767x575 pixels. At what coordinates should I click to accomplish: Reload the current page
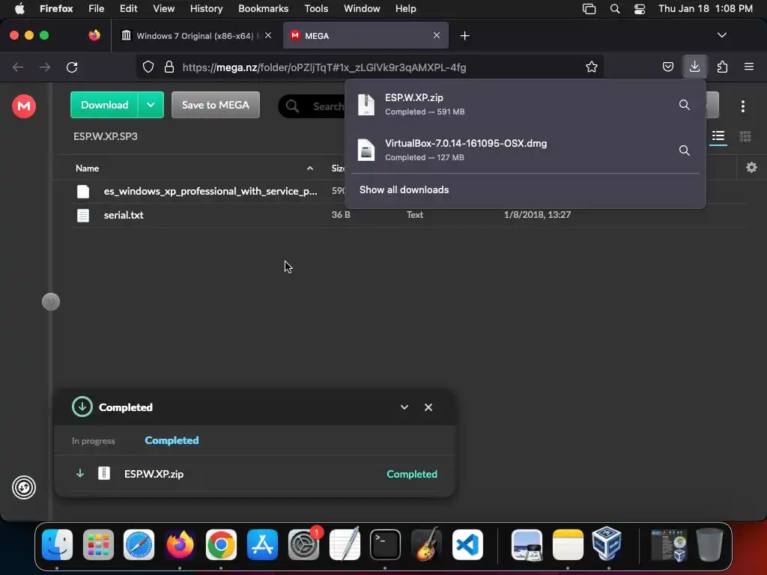[x=72, y=67]
